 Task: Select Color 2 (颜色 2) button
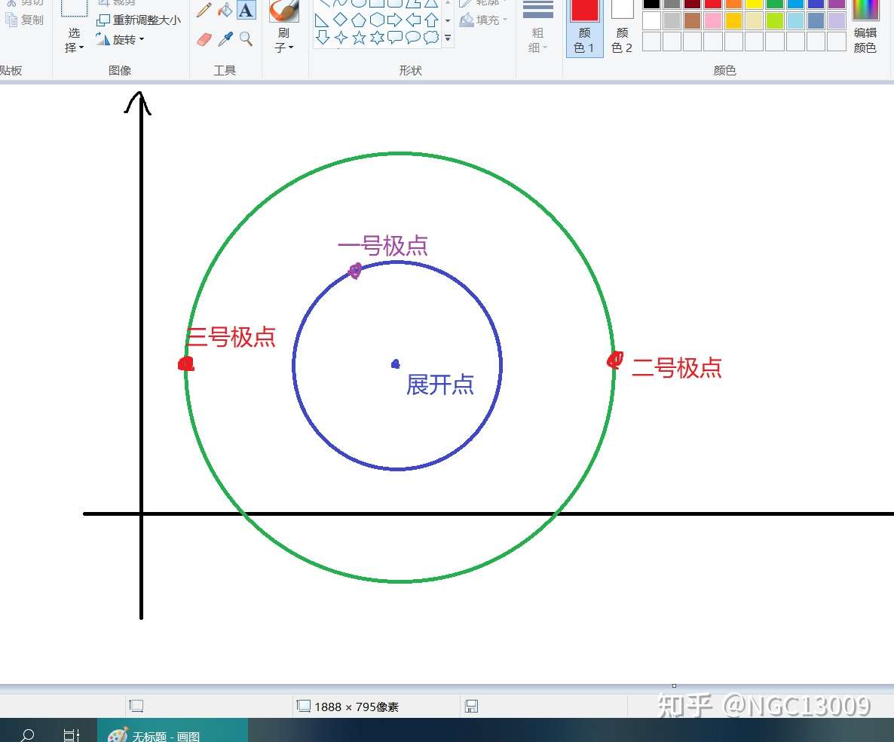click(x=622, y=27)
